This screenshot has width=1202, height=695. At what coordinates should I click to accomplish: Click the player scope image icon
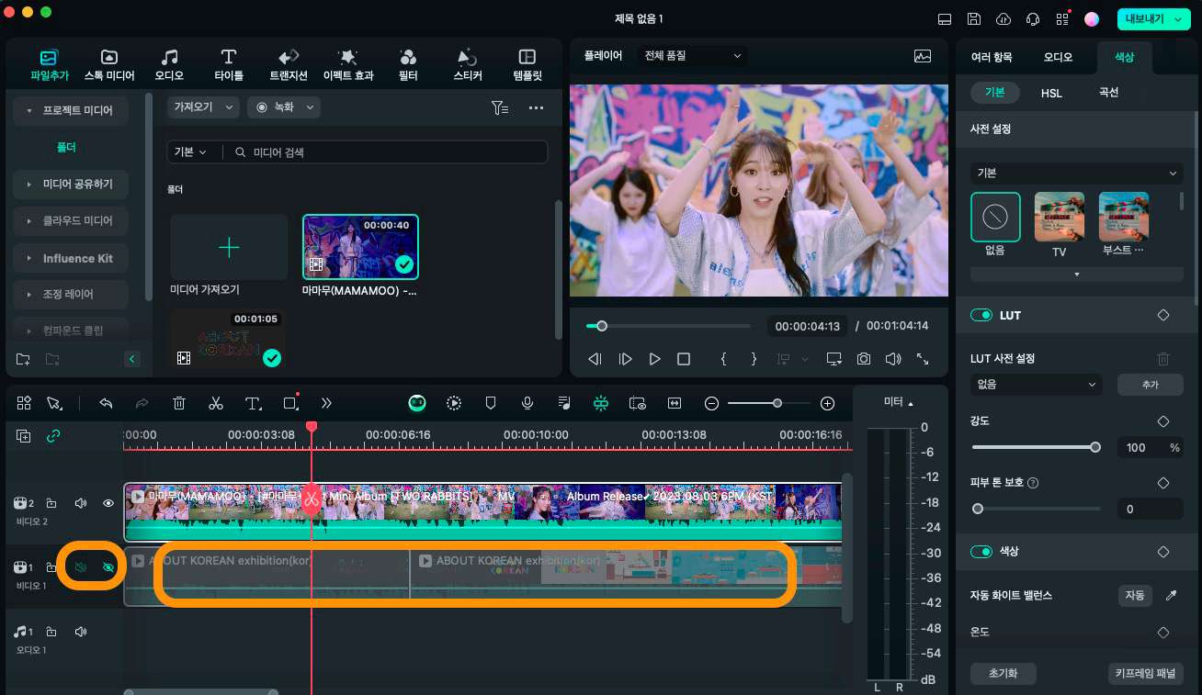tap(923, 56)
